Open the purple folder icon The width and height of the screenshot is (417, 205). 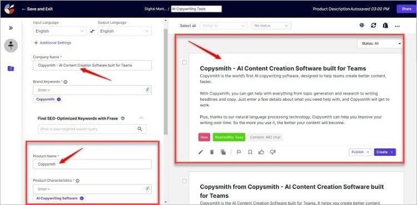click(x=11, y=69)
